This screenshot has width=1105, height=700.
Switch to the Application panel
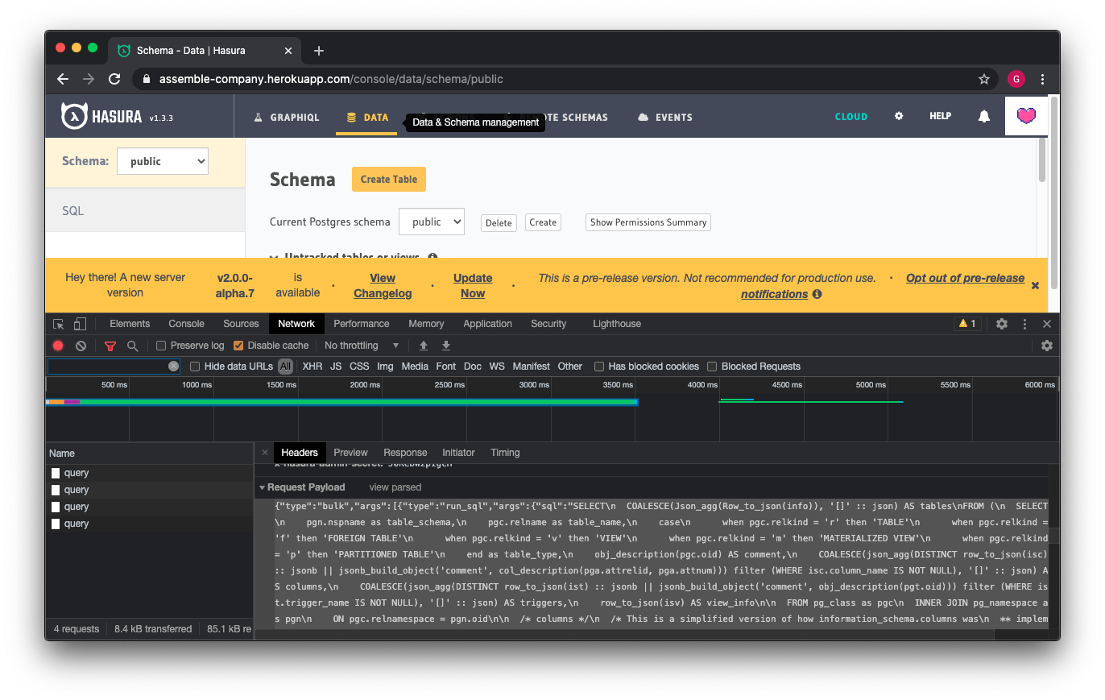point(487,324)
